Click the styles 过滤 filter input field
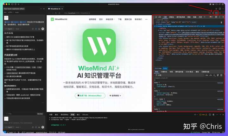Screen dimensions: 228x136 coord(180,75)
